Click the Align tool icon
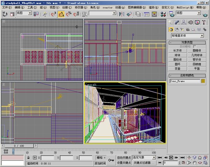This screenshot has height=167, width=210. tap(129, 14)
